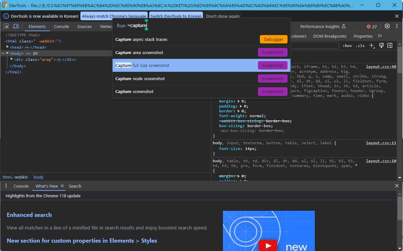403x251 pixels.
Task: Click Don't show again button
Action: pyautogui.click(x=223, y=16)
